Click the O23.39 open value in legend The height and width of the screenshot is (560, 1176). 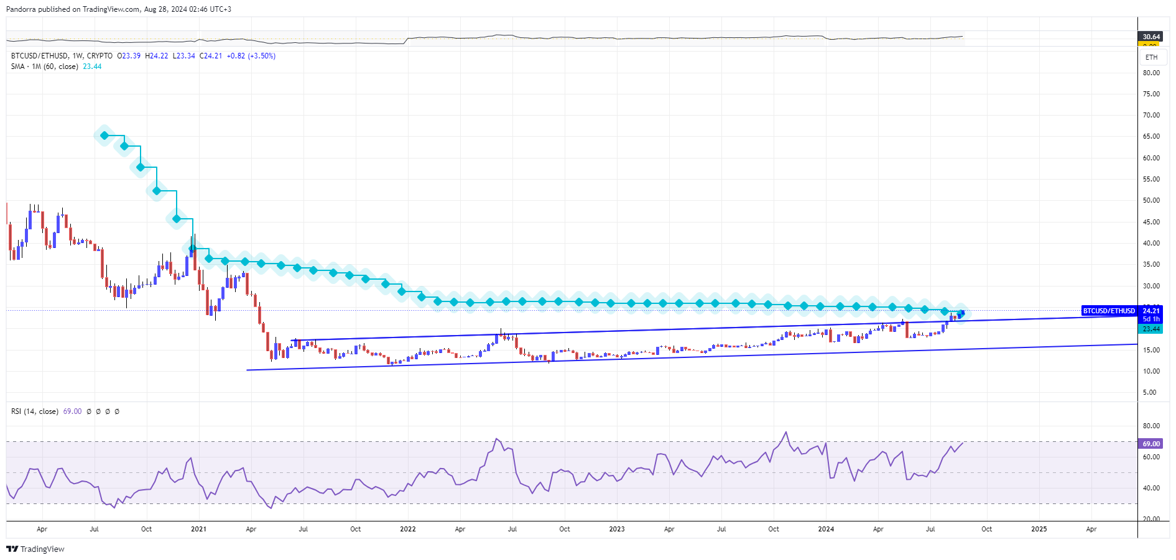coord(129,56)
